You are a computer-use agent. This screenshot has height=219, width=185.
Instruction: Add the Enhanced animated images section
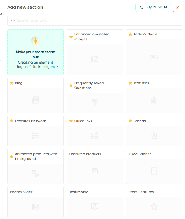[x=95, y=52]
